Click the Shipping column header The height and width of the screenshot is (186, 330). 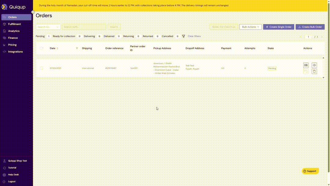(87, 48)
